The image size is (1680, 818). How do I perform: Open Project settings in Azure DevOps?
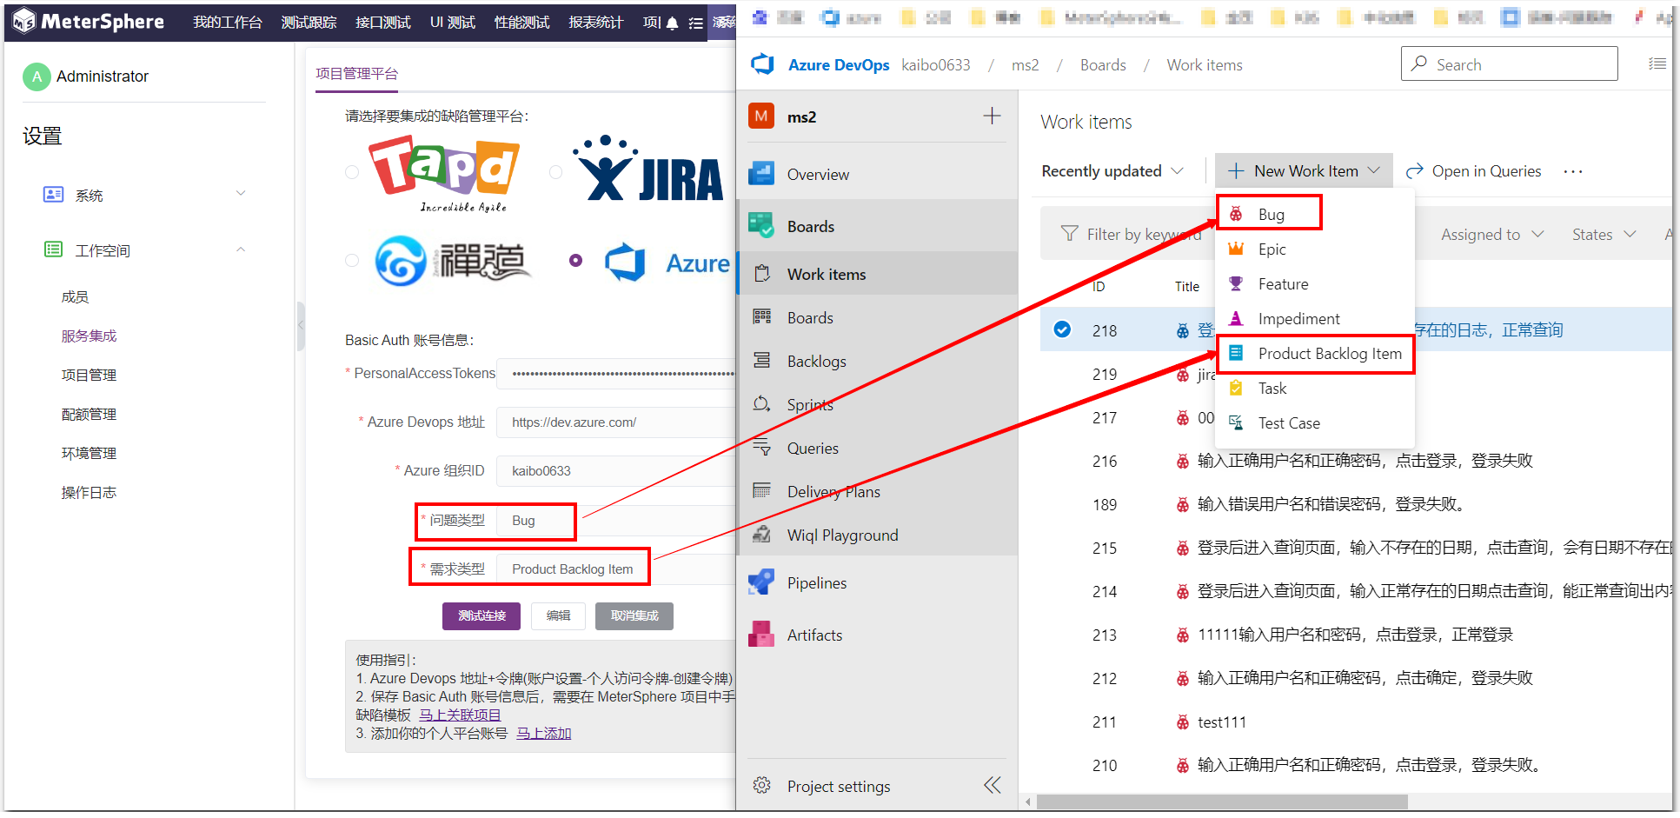[x=838, y=785]
